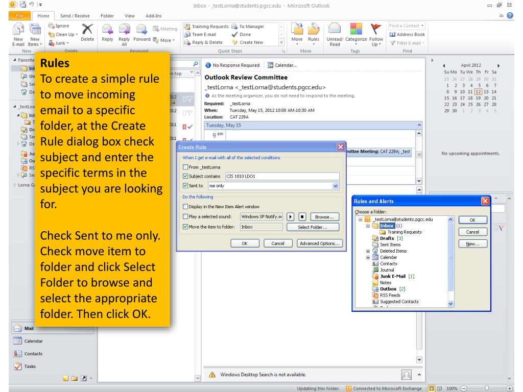Viewport: 523px width, 392px height.
Task: Click OK in Create Rule dialog
Action: tap(245, 243)
